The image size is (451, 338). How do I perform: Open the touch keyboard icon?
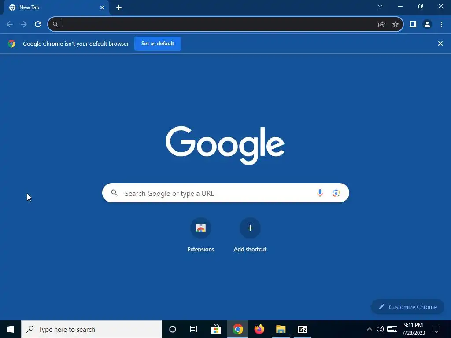(392, 329)
